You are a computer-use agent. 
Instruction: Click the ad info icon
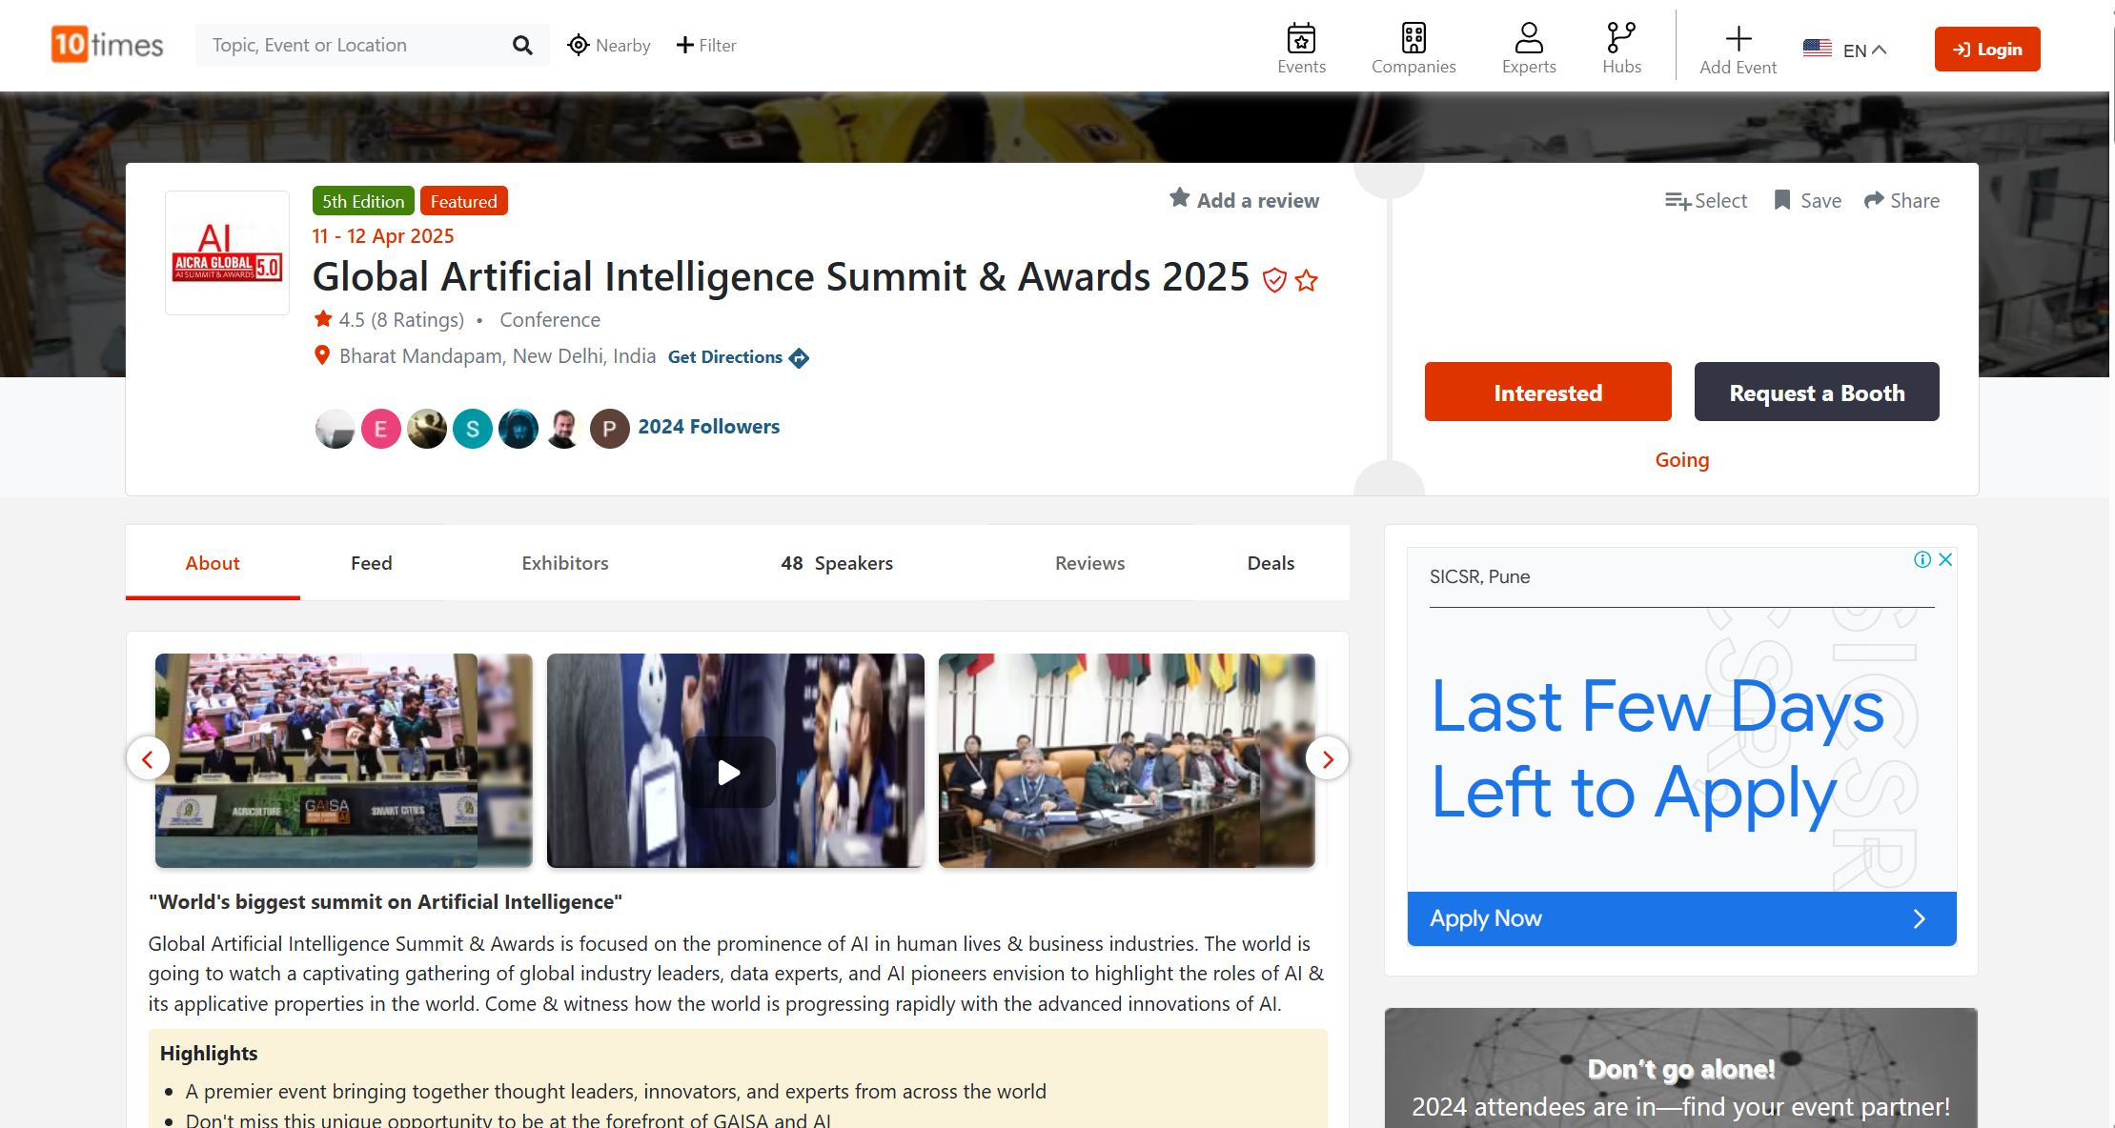click(x=1922, y=559)
